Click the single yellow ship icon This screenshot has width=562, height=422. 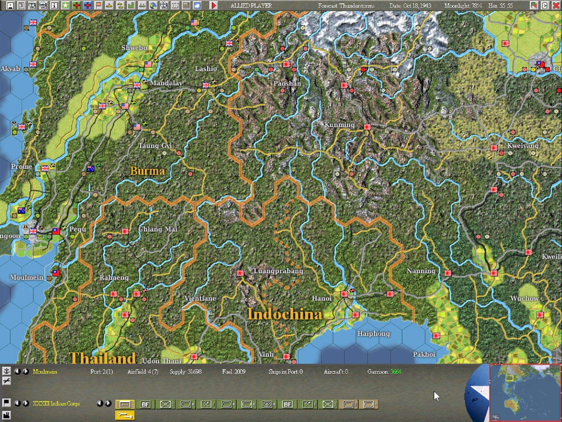pos(109,5)
